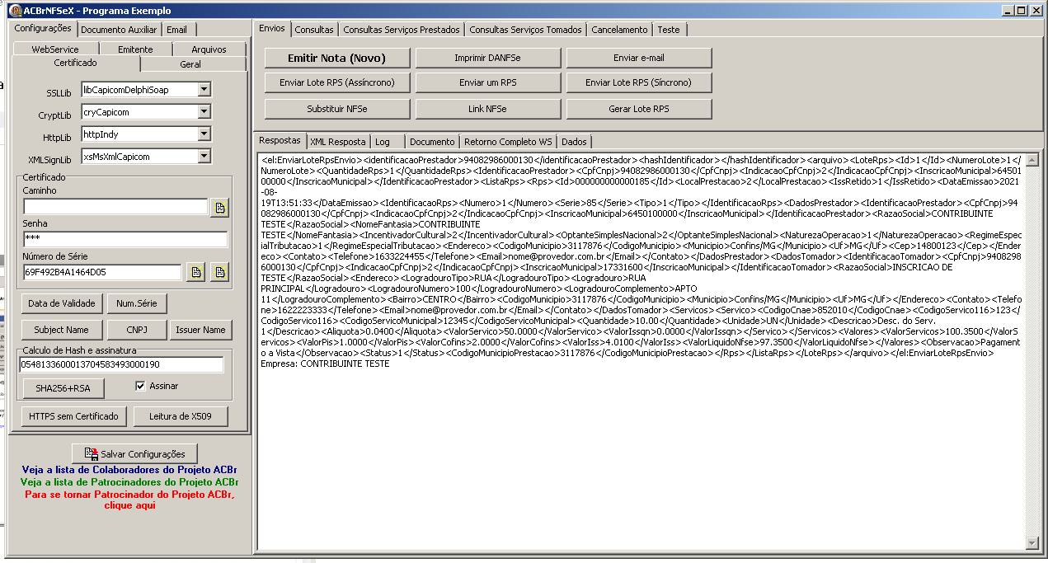1048x563 pixels.
Task: Open the Patrocinadores do Projeto ACBr list link
Action: (x=129, y=481)
